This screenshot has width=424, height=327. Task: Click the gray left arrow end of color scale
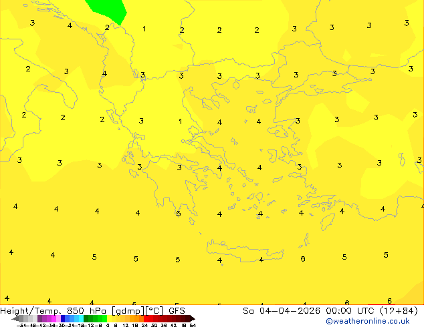point(15,318)
